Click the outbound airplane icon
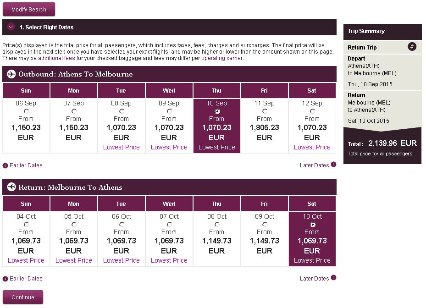 (11, 74)
